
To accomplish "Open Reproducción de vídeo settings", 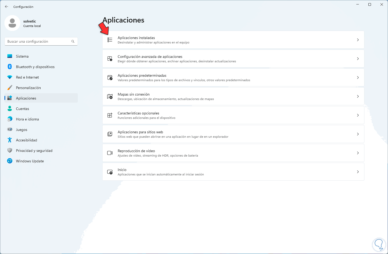I will [233, 153].
